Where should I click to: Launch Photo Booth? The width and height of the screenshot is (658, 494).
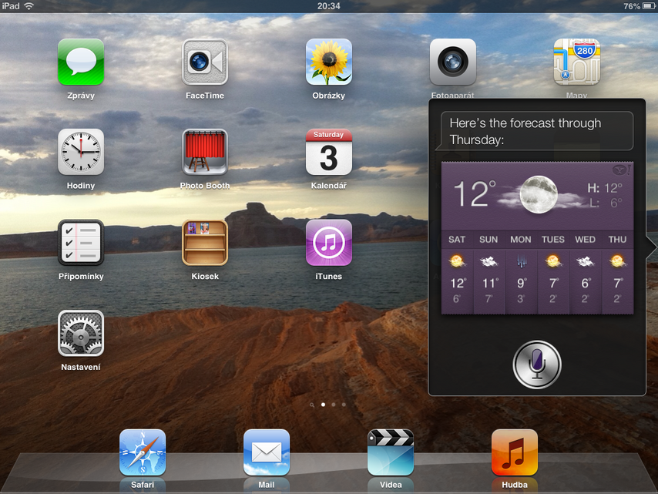(204, 152)
